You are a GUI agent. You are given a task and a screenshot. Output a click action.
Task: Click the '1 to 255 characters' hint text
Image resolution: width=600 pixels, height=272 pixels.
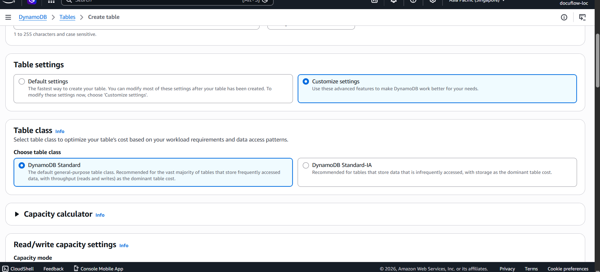pyautogui.click(x=55, y=34)
